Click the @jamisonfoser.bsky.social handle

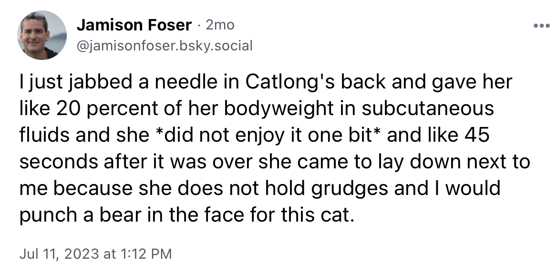point(165,45)
